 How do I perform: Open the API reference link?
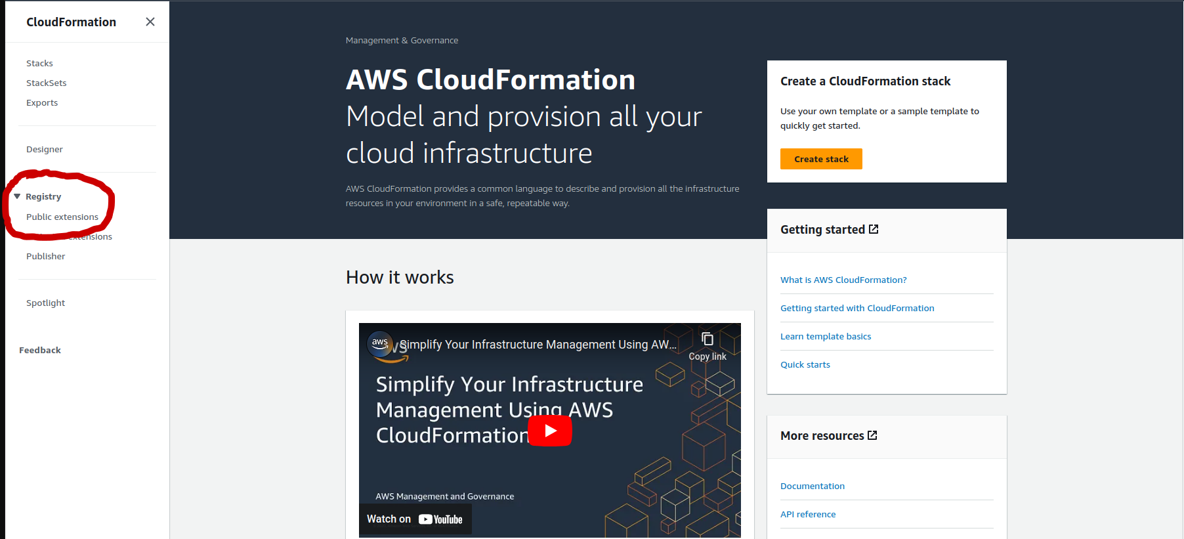(808, 514)
